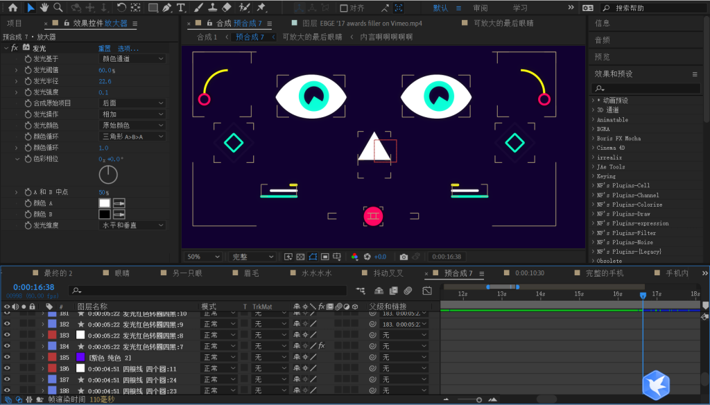Activate the Puppet Pin tool
710x405 pixels.
[261, 8]
